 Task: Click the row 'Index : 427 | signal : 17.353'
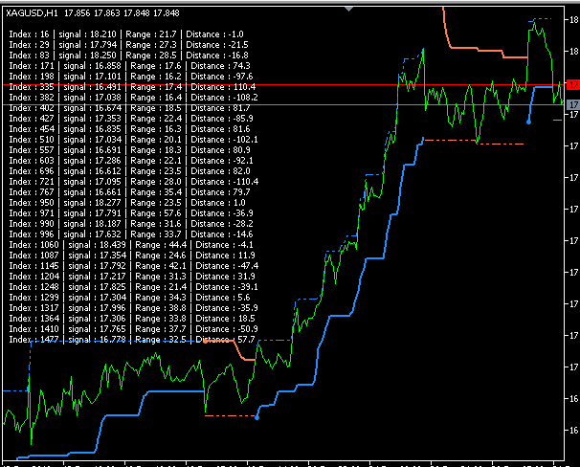pyautogui.click(x=131, y=119)
